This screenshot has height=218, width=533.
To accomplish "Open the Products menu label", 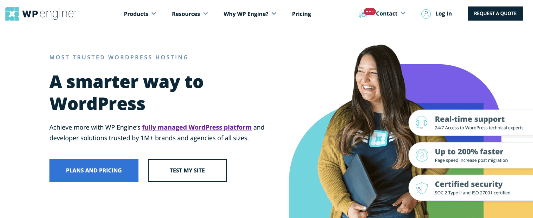I will tap(136, 14).
